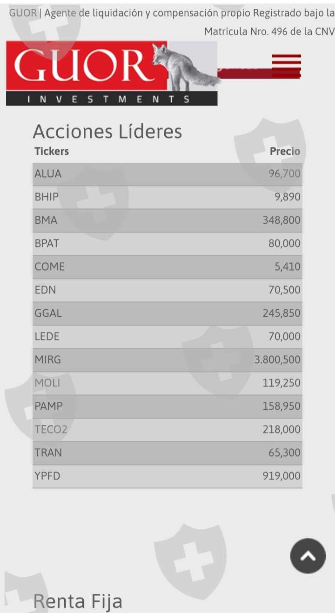Screen dimensions: 335x613
Task: Click the Renta Fija section heading
Action: pyautogui.click(x=78, y=601)
